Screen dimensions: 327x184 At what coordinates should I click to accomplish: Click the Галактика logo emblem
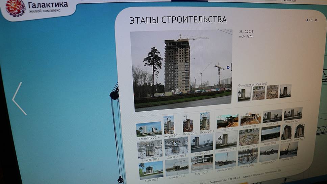coord(15,7)
